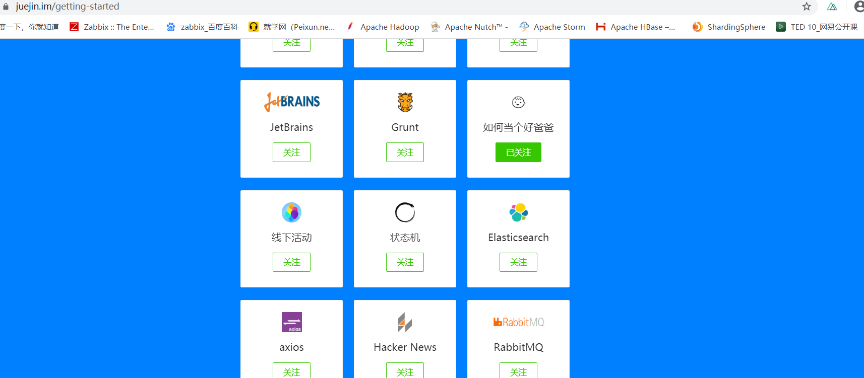Click the Grunt boar logo icon
Viewport: 864px width, 378px height.
tap(405, 102)
